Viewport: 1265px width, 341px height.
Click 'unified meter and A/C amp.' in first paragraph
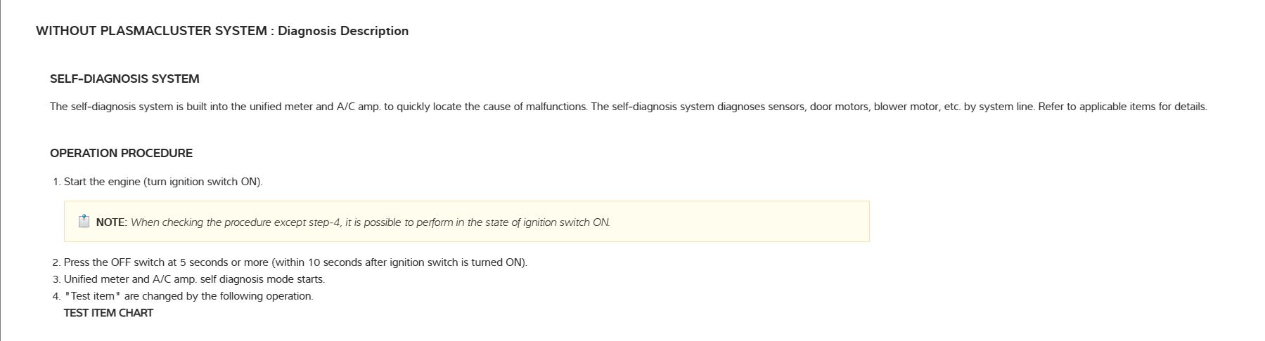315,107
